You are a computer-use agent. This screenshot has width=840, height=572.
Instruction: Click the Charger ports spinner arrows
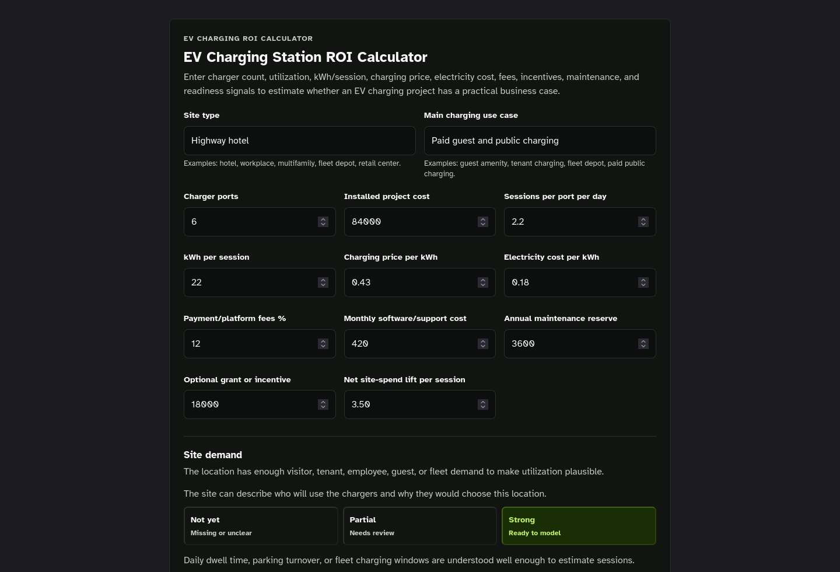point(323,222)
